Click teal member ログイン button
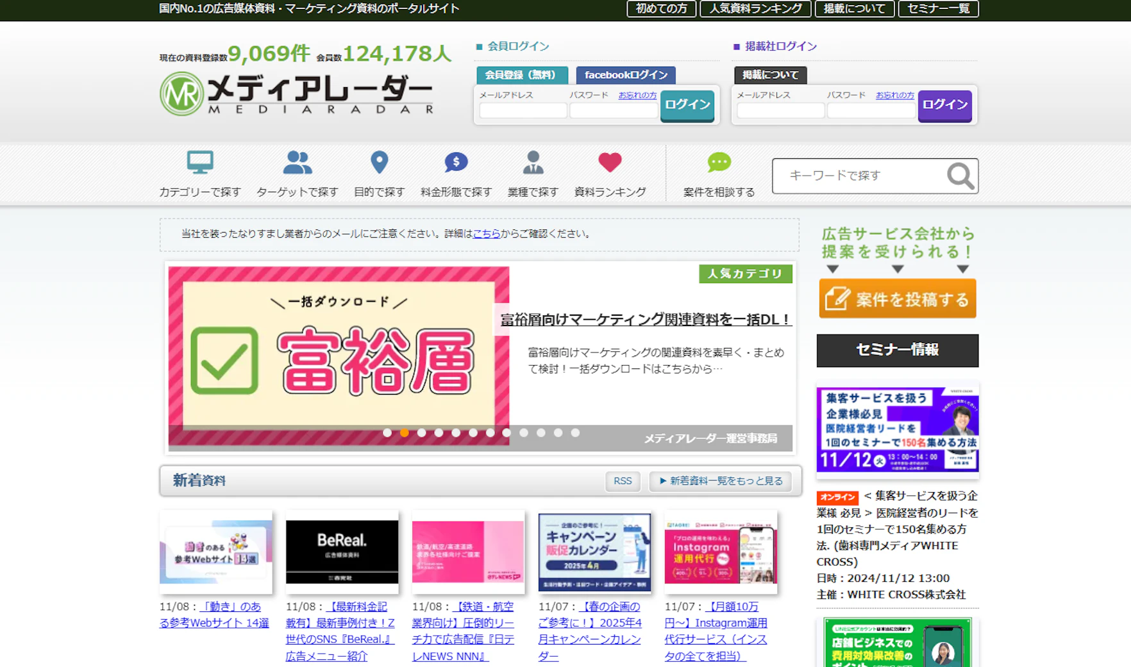1131x667 pixels. point(687,105)
